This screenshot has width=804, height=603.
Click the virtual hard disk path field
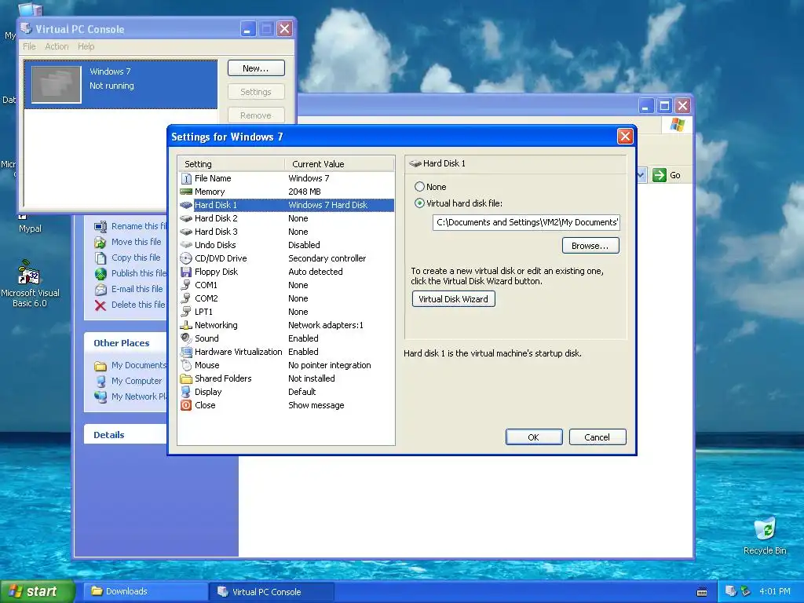(526, 222)
